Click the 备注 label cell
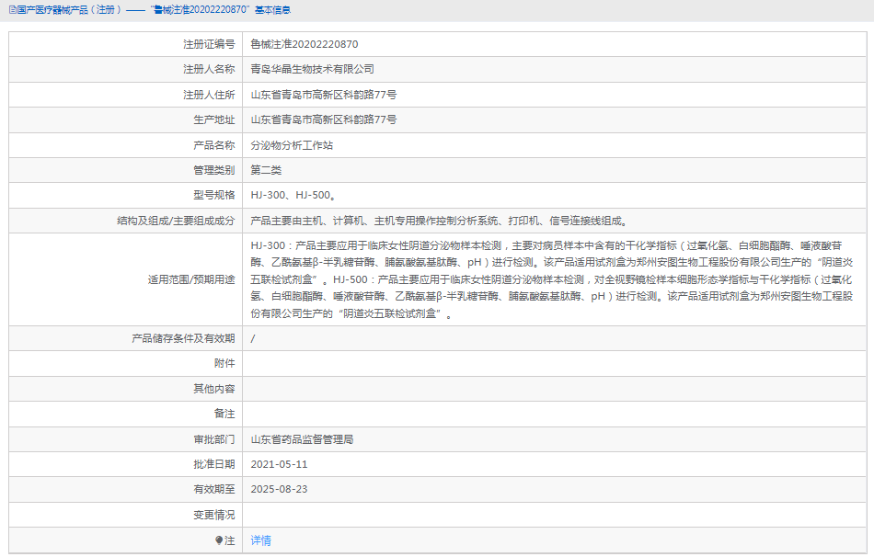 [126, 414]
